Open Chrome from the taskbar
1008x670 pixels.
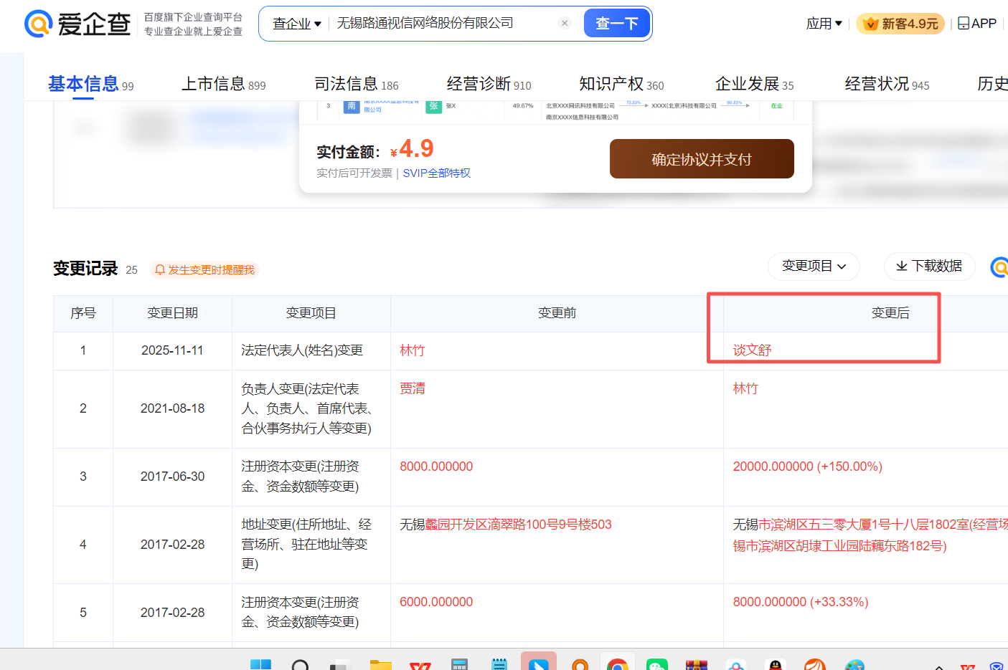(x=617, y=664)
